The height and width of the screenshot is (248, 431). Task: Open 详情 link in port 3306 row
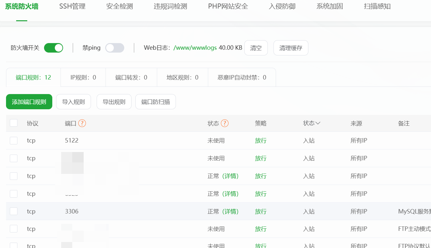[230, 211]
